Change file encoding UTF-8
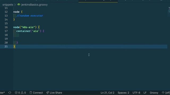 (136, 93)
